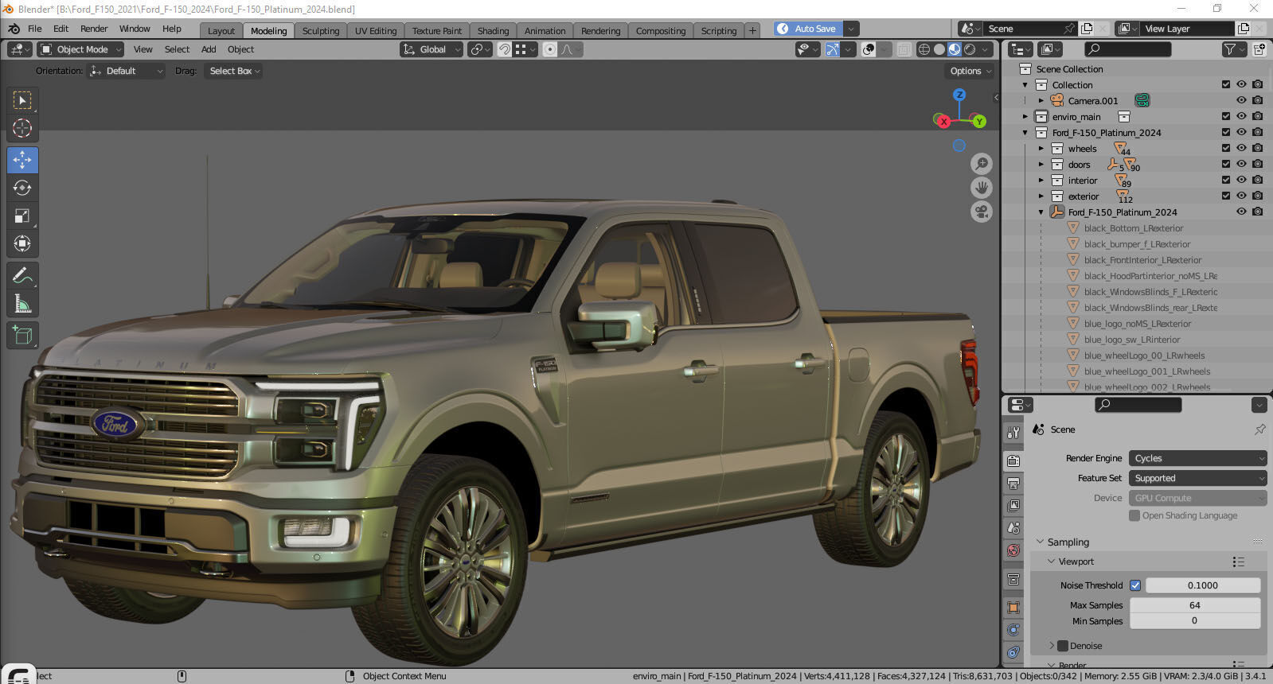Open the Tool properties tab
The height and width of the screenshot is (684, 1273).
pos(1013,433)
